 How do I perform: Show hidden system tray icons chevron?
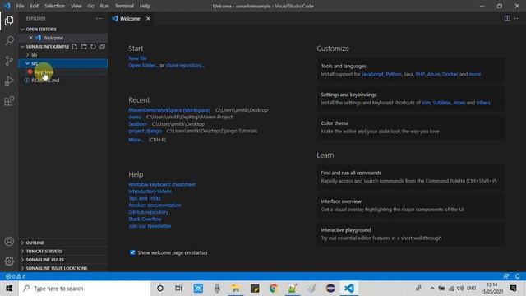432,289
